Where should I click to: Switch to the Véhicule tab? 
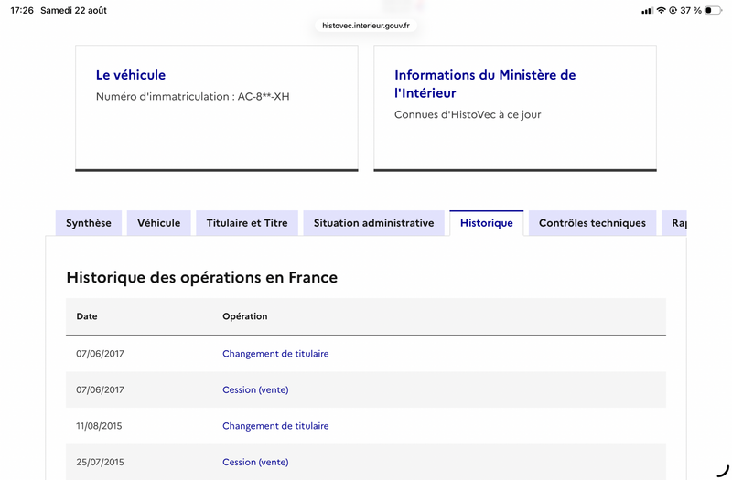(158, 223)
